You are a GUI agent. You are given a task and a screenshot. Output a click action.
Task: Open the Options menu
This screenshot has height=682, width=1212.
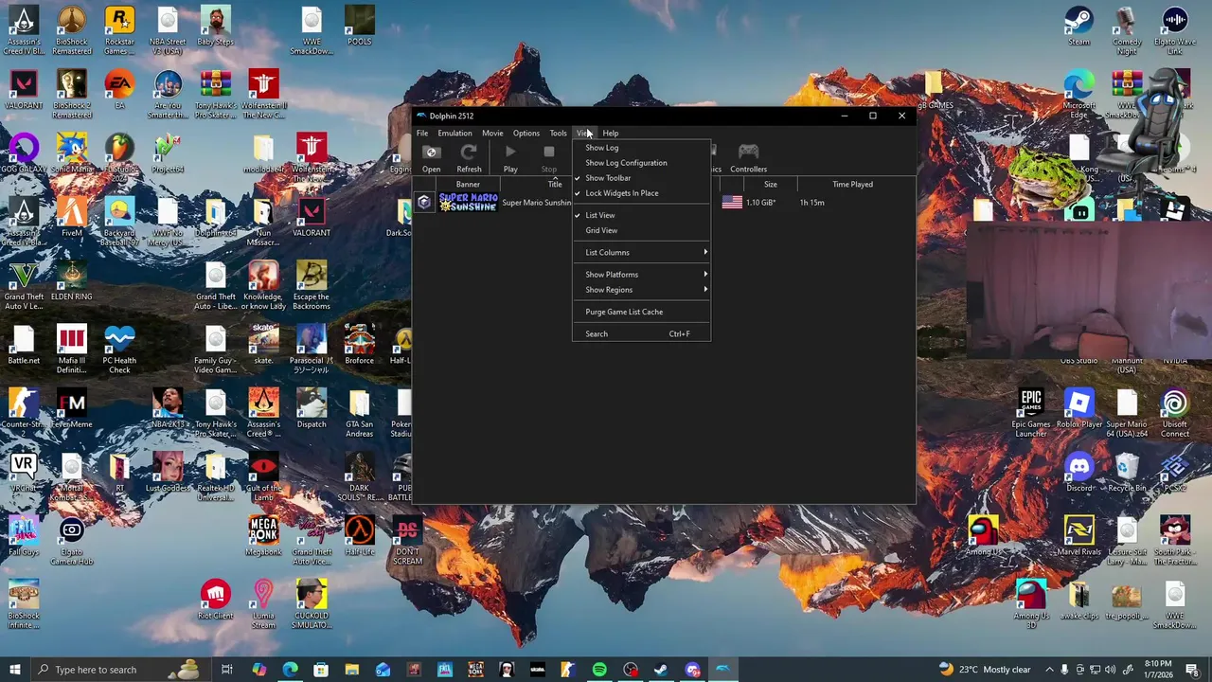526,133
